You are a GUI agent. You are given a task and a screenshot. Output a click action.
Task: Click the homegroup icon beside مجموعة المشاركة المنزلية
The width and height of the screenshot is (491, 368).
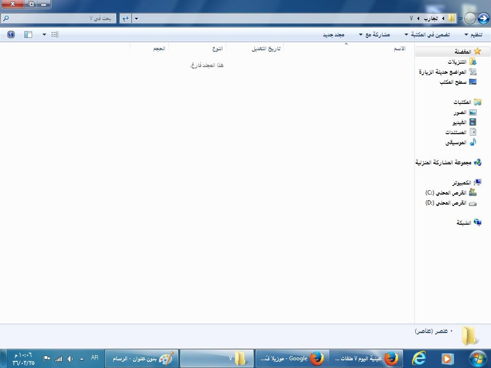click(477, 162)
